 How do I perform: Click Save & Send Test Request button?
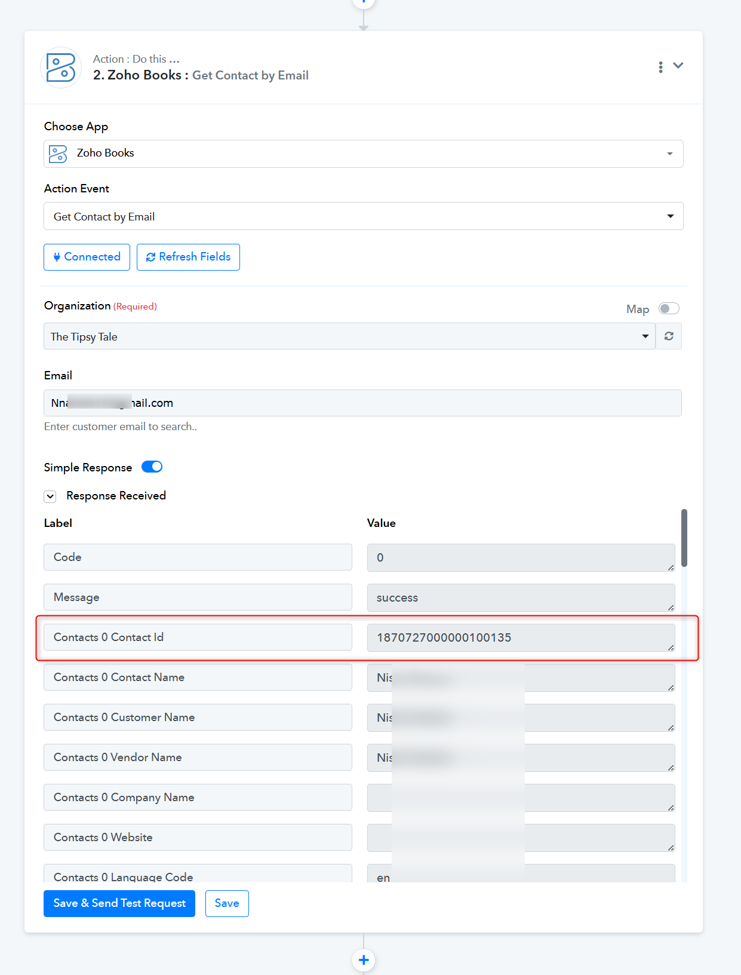(x=119, y=903)
